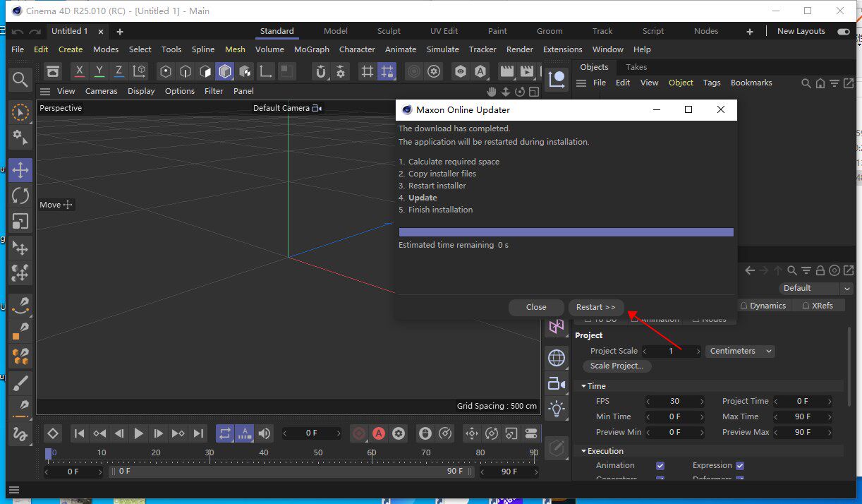
Task: Click the globe environment icon
Action: [x=557, y=358]
